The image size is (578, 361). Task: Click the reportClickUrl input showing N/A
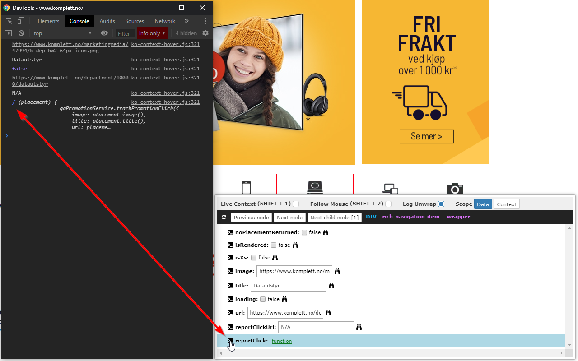click(x=316, y=327)
